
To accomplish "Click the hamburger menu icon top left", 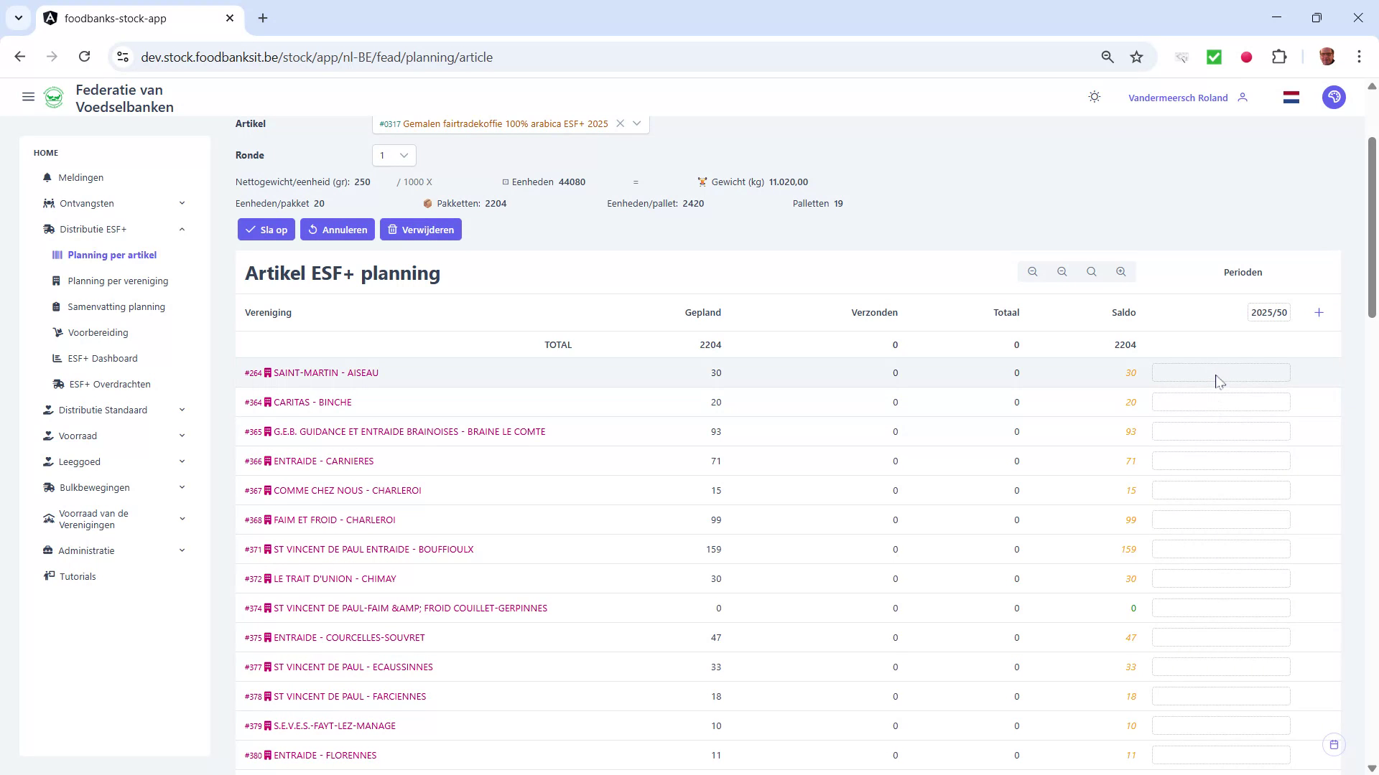I will point(28,97).
